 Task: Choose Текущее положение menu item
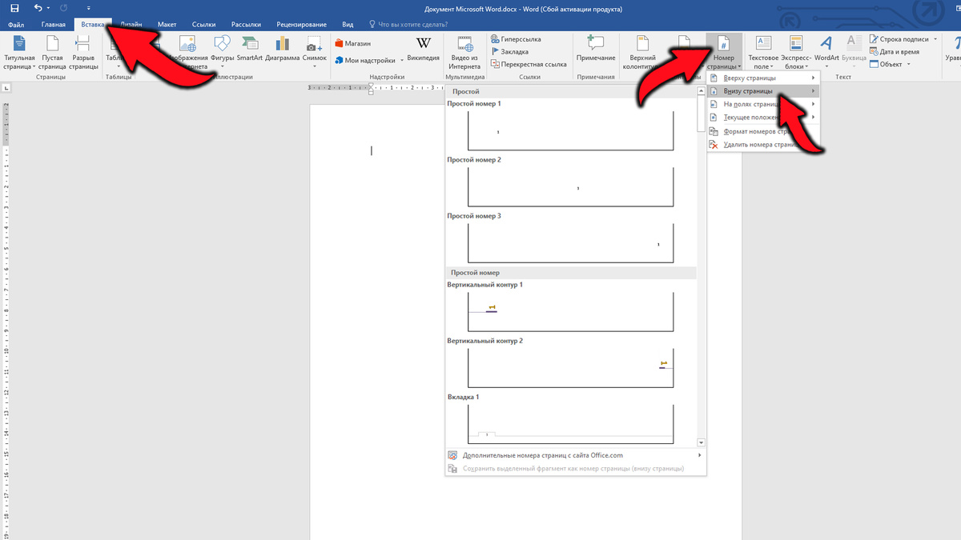pos(764,118)
